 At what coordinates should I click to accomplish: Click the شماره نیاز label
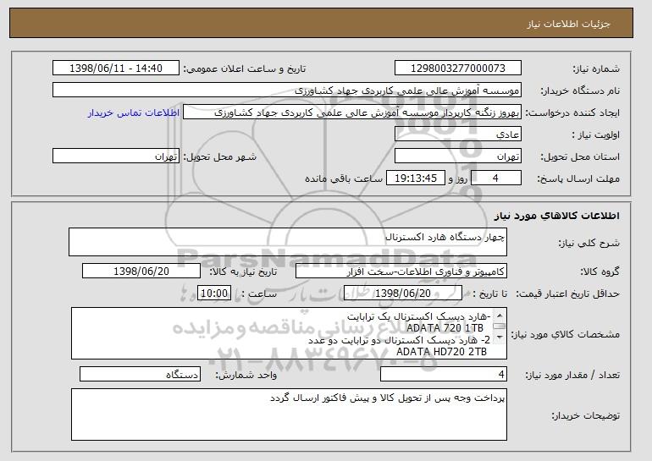point(596,69)
